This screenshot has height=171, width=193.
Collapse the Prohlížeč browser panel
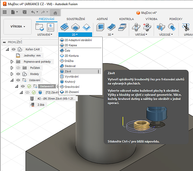[x=4, y=42]
